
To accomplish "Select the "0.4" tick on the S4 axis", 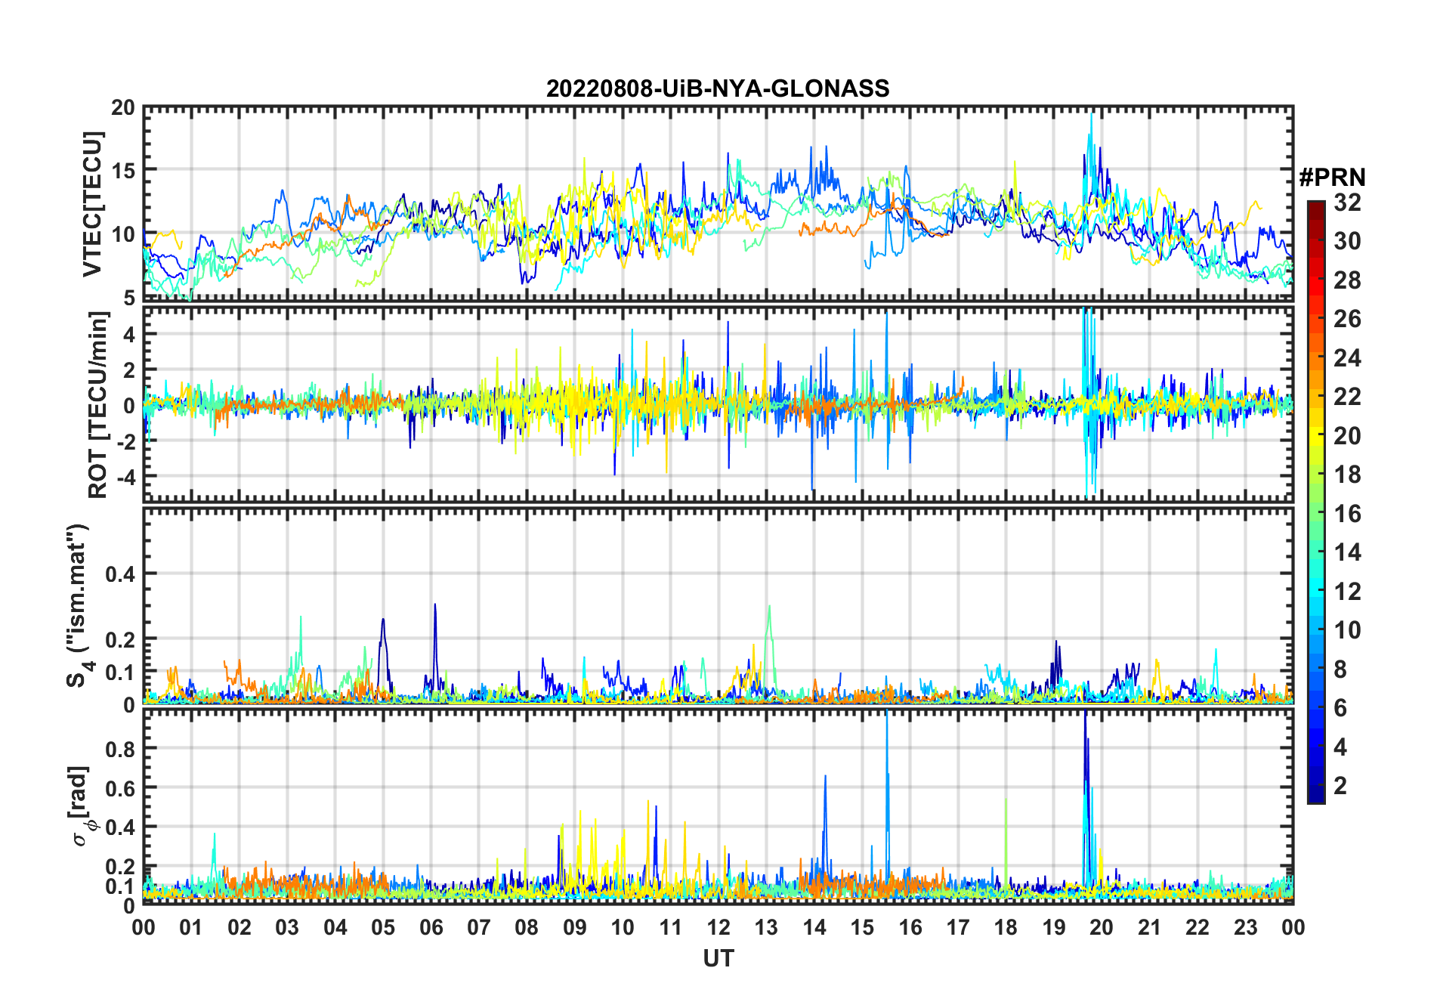I will (x=121, y=574).
